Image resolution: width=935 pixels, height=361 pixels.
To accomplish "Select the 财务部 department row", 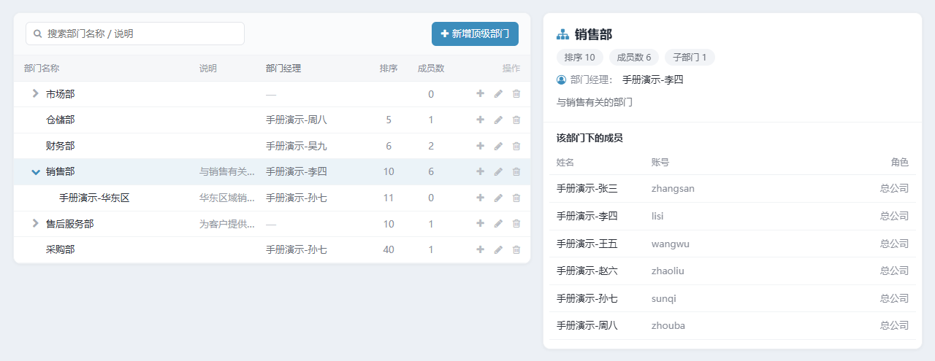I will point(272,146).
